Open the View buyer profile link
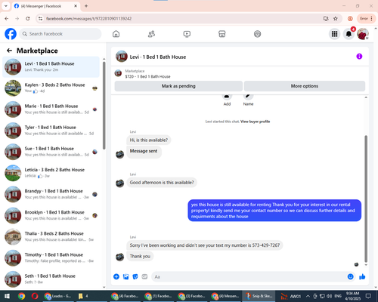The width and height of the screenshot is (378, 302). 255,122
